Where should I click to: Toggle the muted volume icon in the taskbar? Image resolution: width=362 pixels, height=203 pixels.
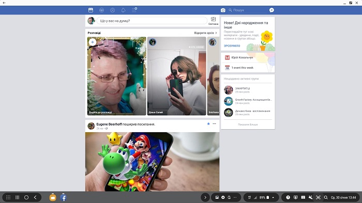pyautogui.click(x=310, y=197)
